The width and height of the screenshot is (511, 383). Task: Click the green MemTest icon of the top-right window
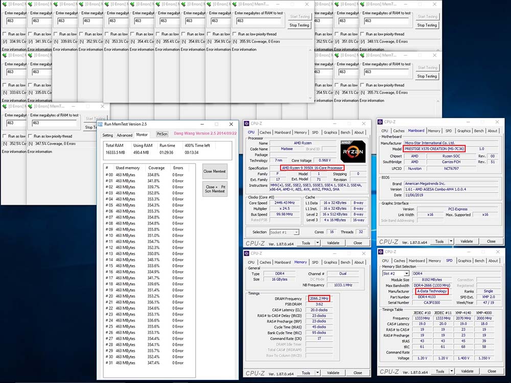[362, 4]
